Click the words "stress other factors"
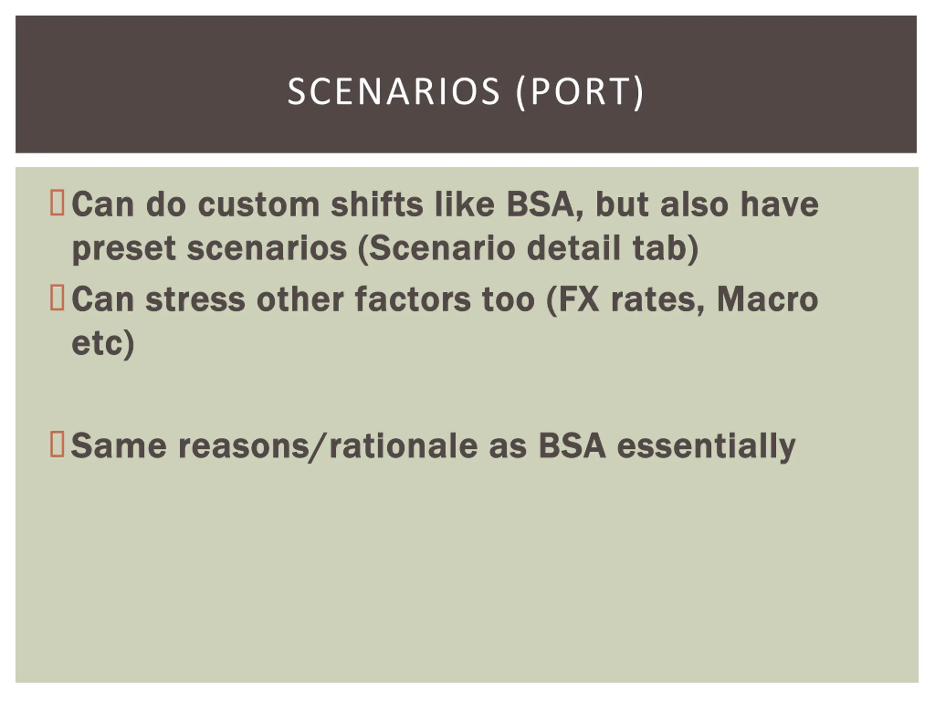The width and height of the screenshot is (935, 701). coord(308,300)
